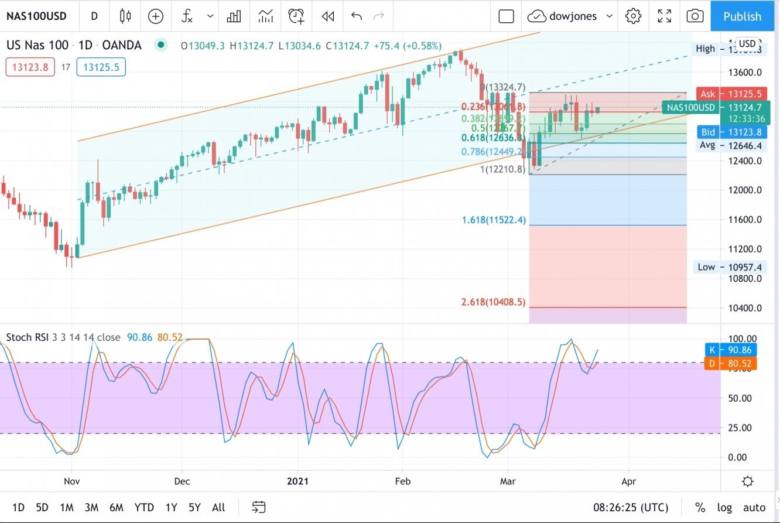780x523 pixels.
Task: Undo the last chart action
Action: 356,16
